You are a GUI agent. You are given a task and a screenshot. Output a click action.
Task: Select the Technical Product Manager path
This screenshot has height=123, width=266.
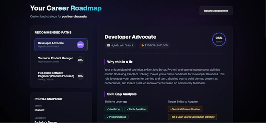tap(61, 60)
